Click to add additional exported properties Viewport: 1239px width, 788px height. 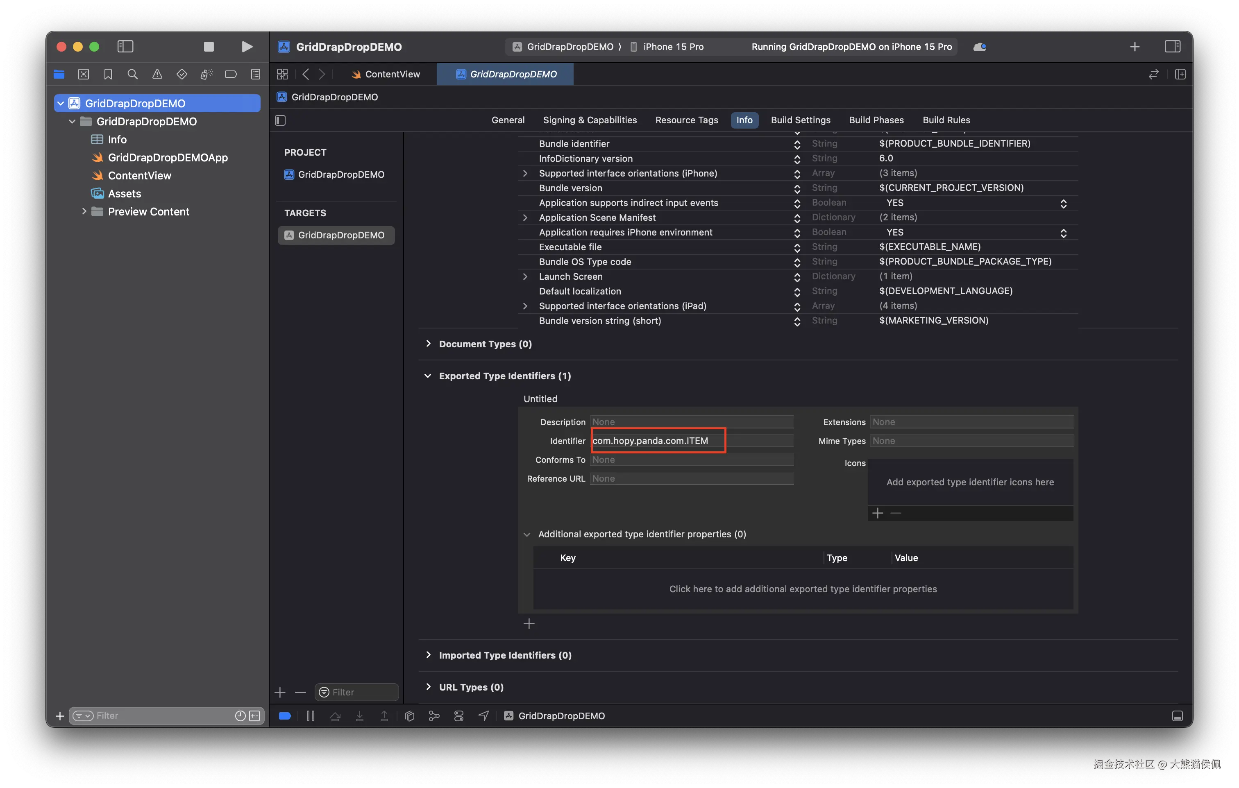802,589
